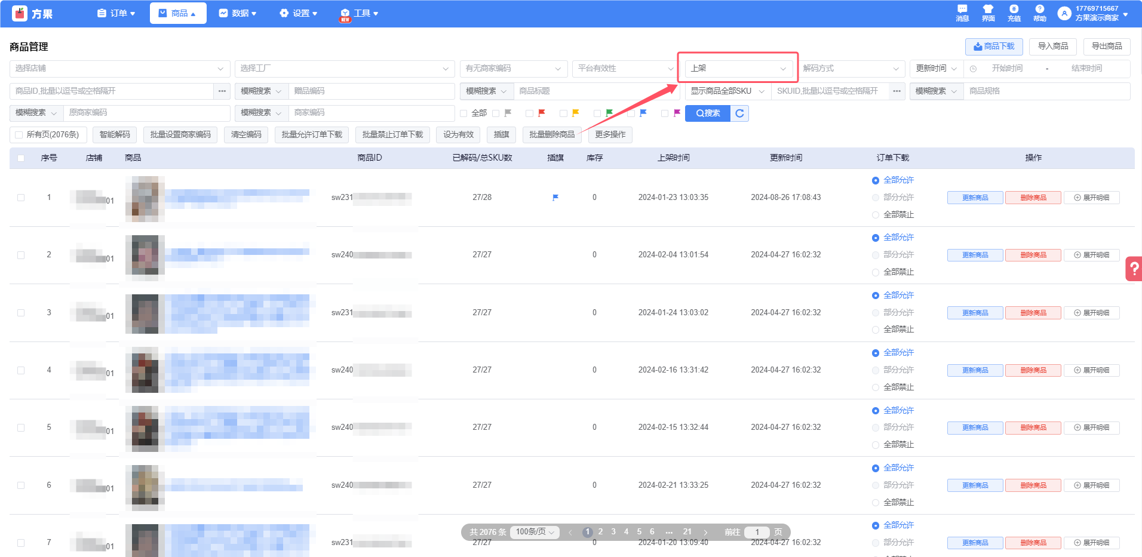1142x557 pixels.
Task: Click the 智能解码 button
Action: [x=115, y=135]
